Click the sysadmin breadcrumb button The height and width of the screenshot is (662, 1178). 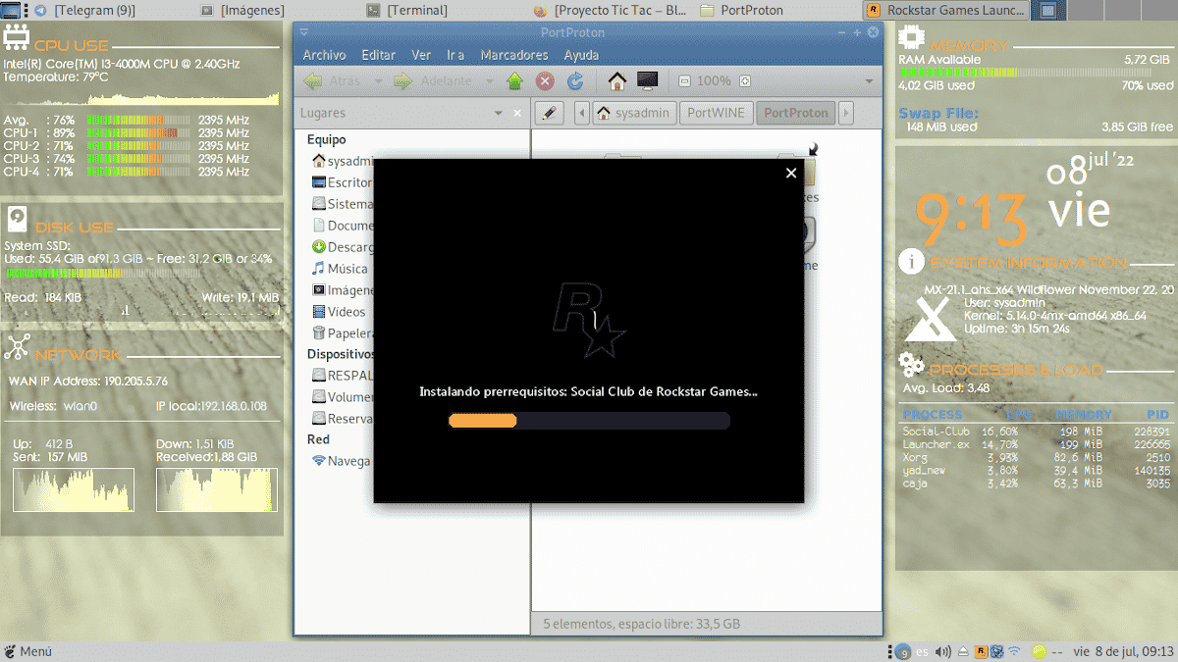click(633, 113)
